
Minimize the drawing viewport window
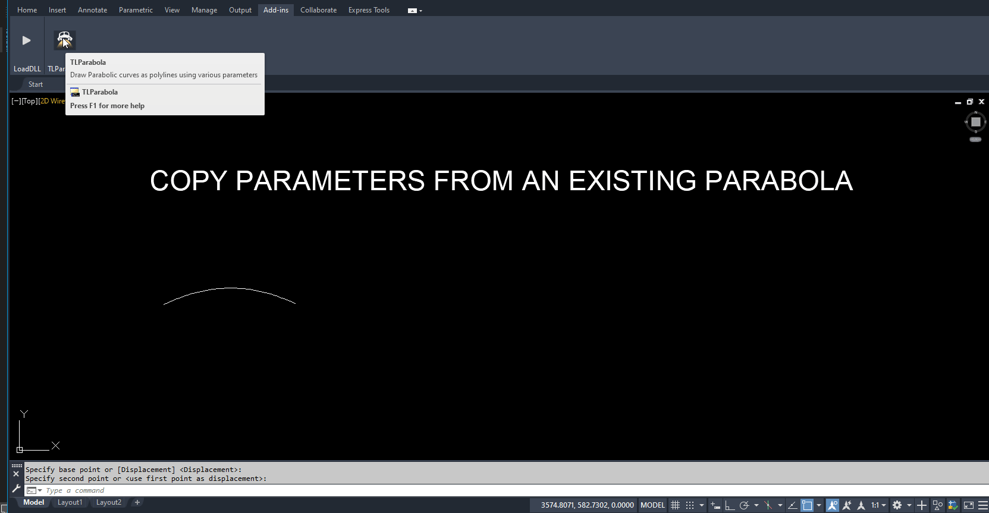tap(958, 102)
